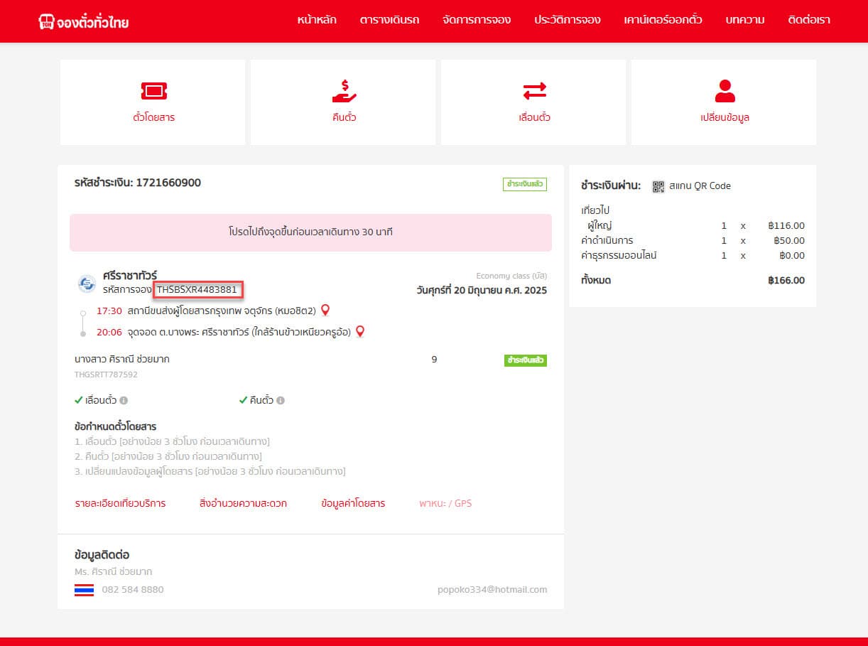View ข้อมูลค่าโดยสาร link
The image size is (868, 646).
pyautogui.click(x=353, y=503)
